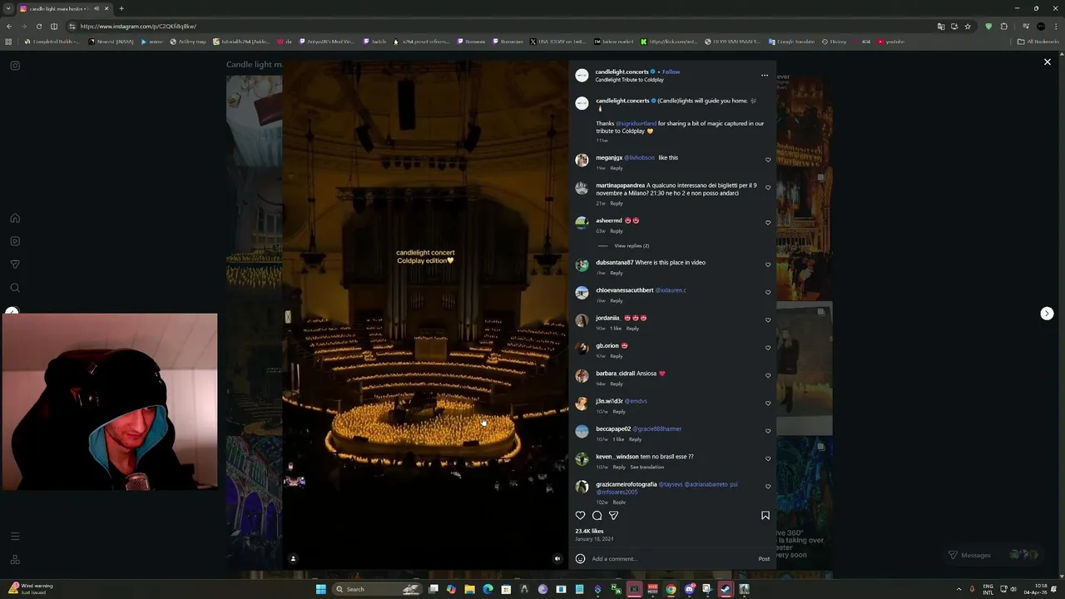Expand View replies (2) under asheermd
This screenshot has height=599, width=1065.
632,245
